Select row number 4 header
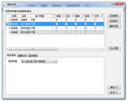Screen dimensions: 127x101 pos(8,32)
